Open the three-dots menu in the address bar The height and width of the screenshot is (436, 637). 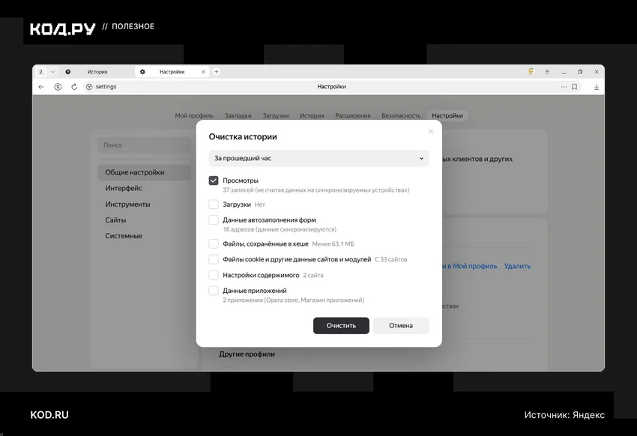click(x=564, y=87)
